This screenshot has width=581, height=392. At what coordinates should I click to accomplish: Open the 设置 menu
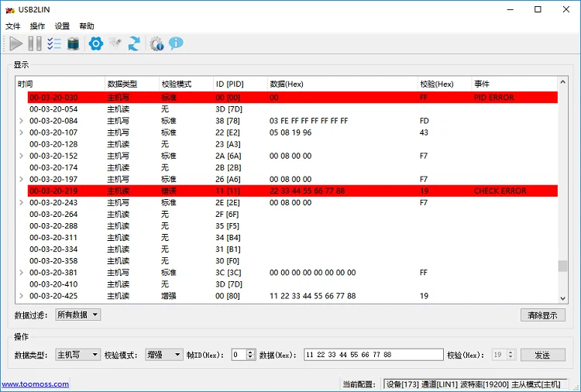coord(62,26)
